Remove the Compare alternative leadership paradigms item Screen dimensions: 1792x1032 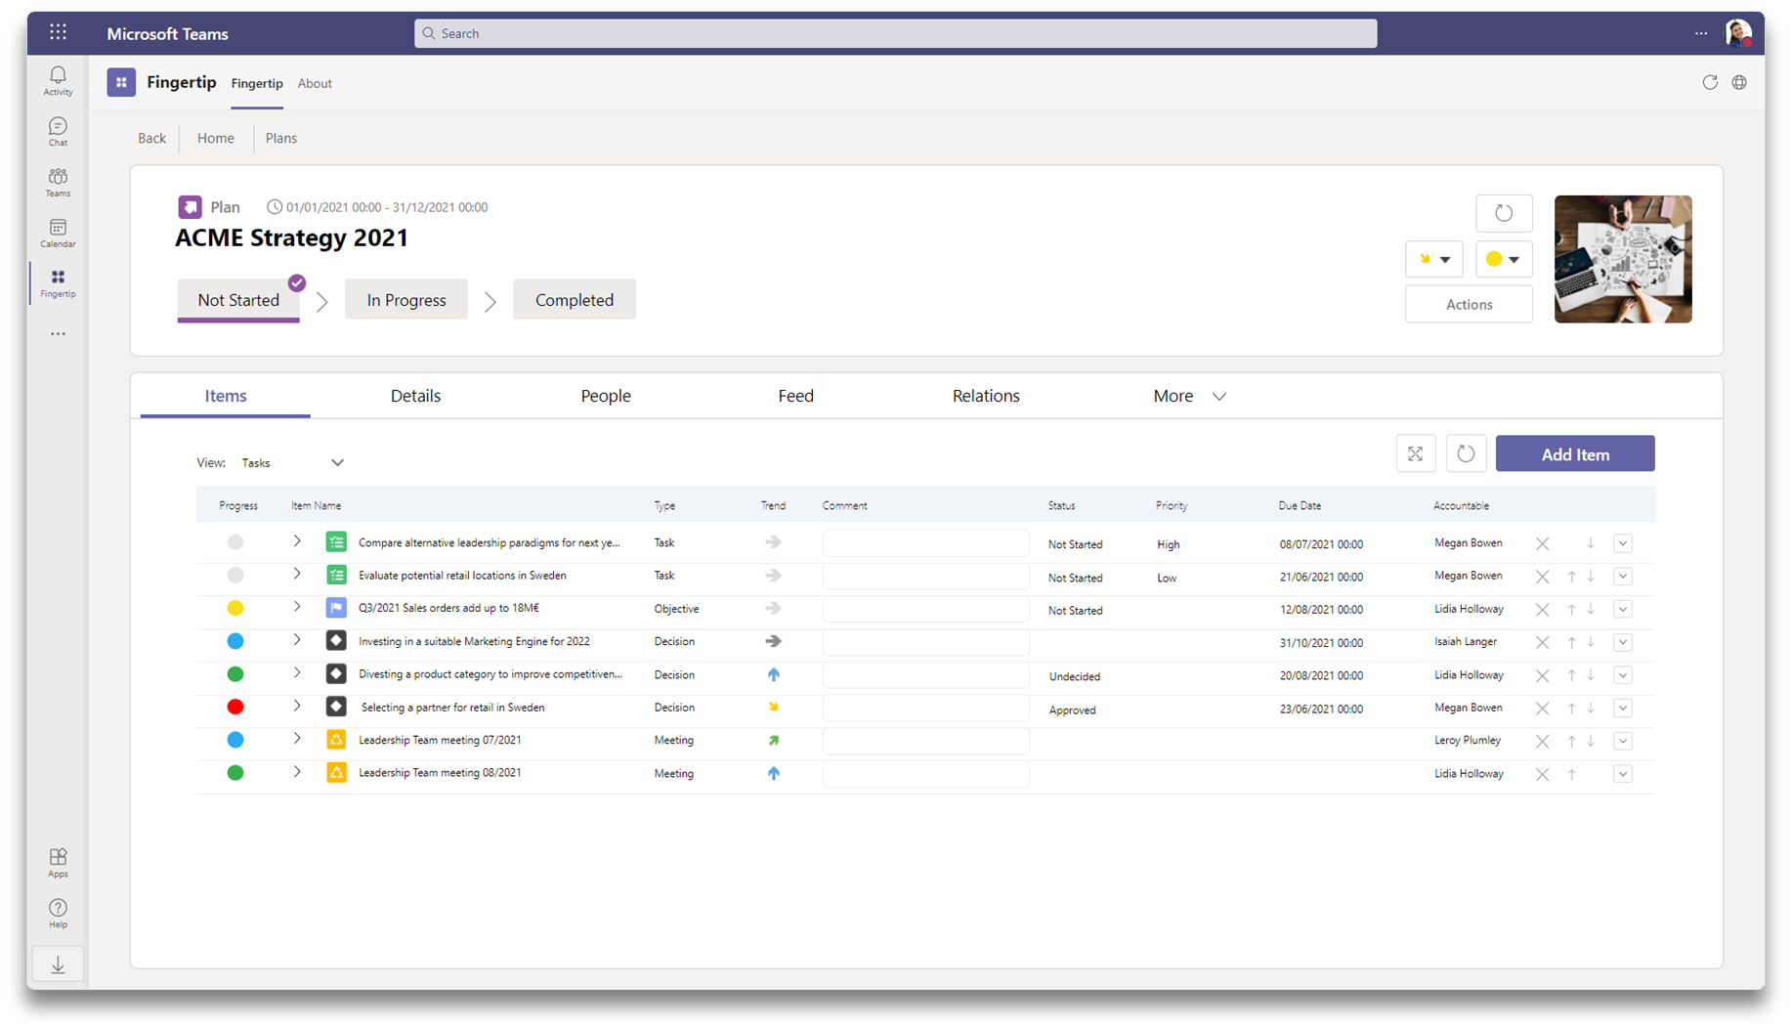coord(1542,544)
